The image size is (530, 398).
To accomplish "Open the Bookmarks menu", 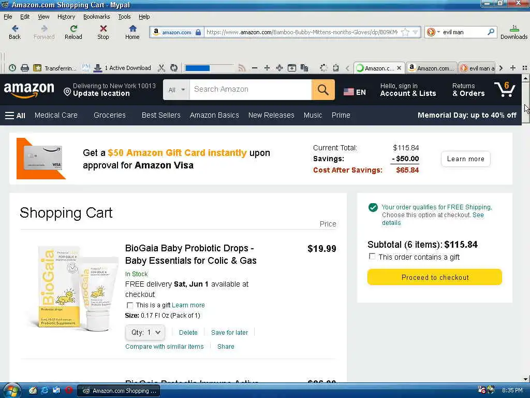I will pyautogui.click(x=96, y=17).
